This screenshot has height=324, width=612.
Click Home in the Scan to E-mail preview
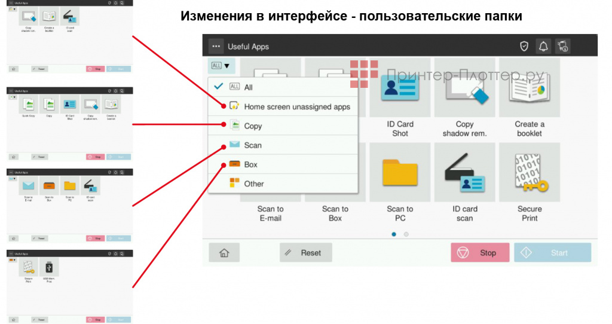click(14, 238)
